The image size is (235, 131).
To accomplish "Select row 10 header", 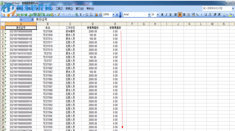I will [3, 61].
